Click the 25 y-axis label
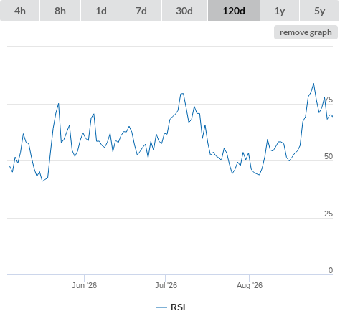 click(x=329, y=214)
